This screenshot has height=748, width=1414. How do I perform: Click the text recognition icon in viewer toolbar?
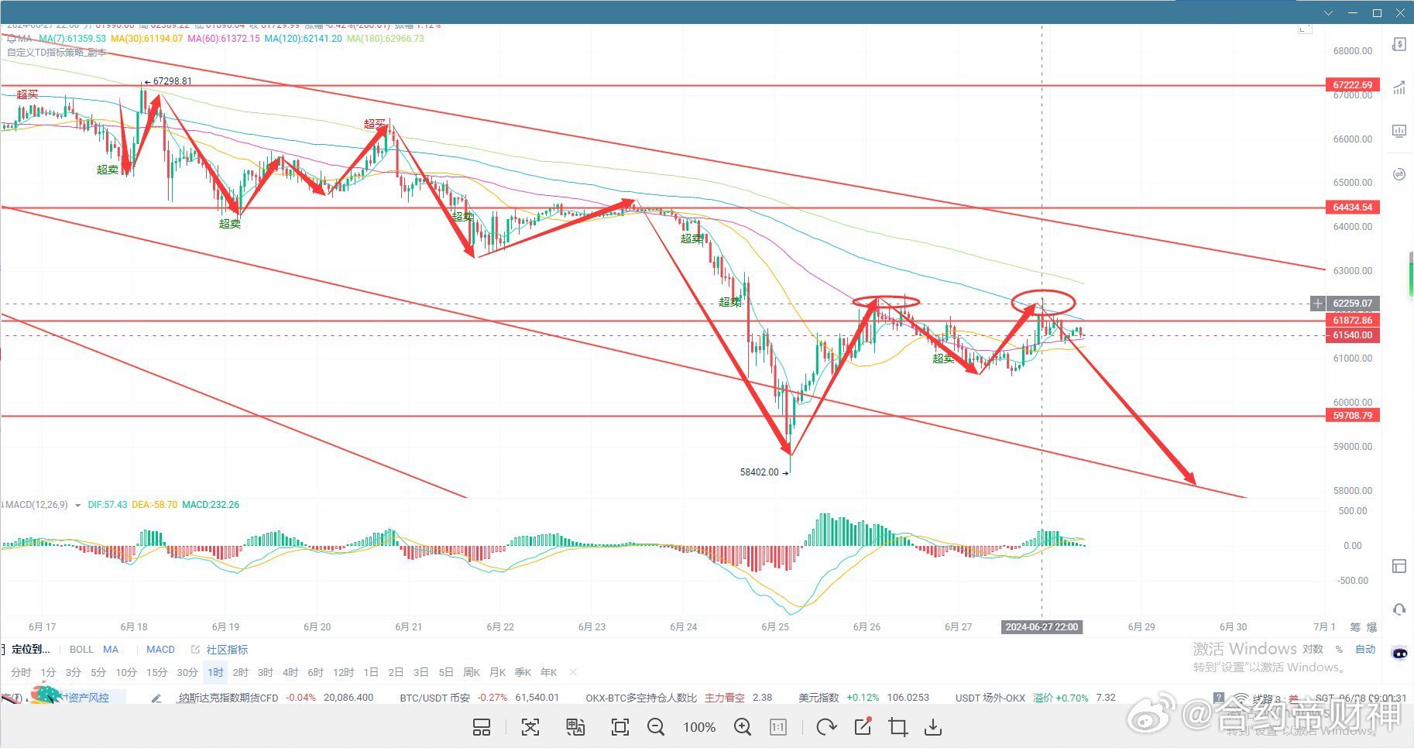pos(530,727)
